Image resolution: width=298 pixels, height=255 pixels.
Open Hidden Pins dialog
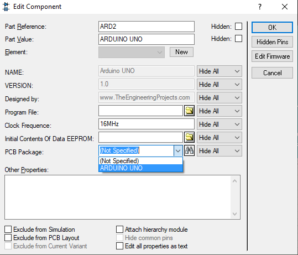[x=272, y=42]
